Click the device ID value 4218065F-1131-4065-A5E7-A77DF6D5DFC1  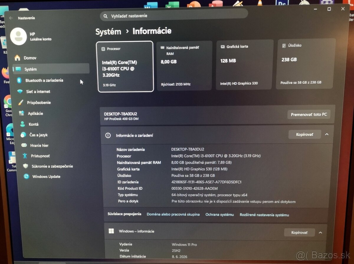coord(206,182)
